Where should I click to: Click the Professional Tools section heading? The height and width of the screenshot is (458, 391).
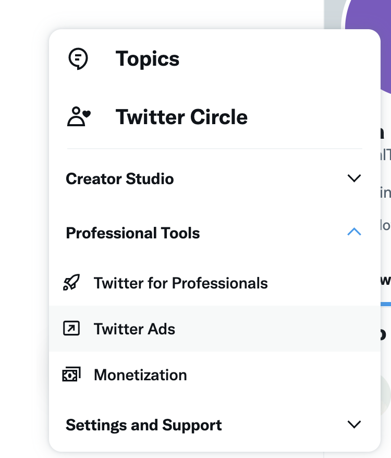(x=133, y=233)
